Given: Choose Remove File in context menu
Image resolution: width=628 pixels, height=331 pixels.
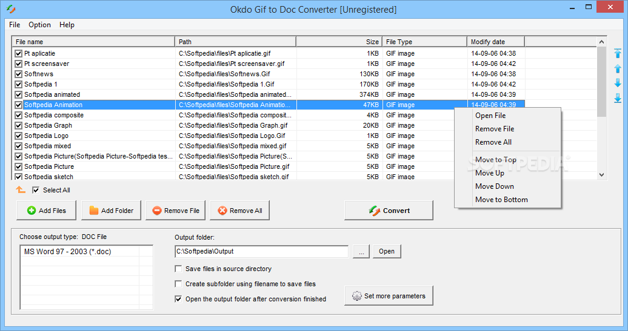Looking at the screenshot, I should pos(507,129).
